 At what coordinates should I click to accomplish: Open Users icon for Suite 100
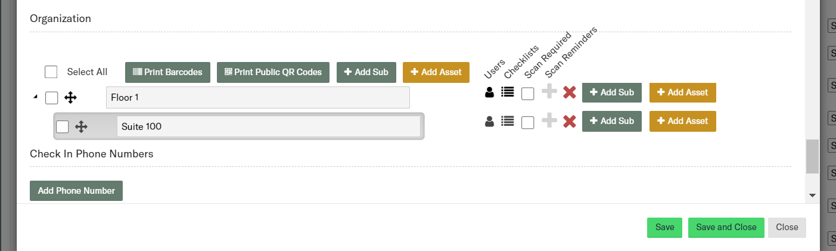pos(489,121)
